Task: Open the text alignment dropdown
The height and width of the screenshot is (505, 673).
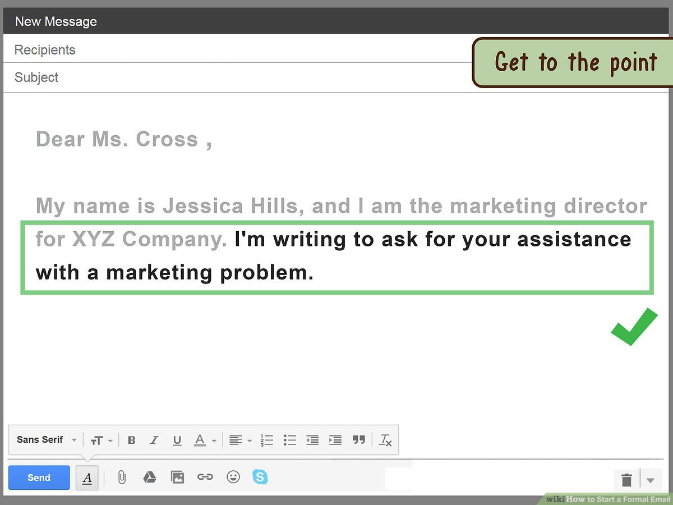Action: [241, 440]
